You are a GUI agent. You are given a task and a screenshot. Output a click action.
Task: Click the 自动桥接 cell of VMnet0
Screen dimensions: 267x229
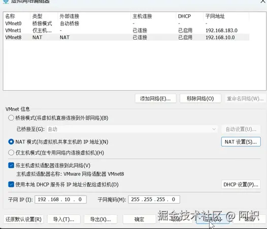point(70,23)
